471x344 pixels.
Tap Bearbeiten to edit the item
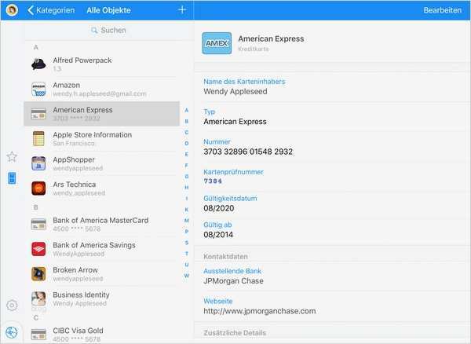pos(442,10)
